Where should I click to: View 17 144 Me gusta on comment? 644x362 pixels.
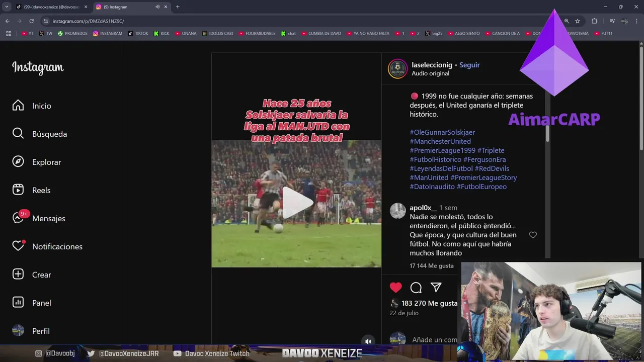click(x=431, y=265)
